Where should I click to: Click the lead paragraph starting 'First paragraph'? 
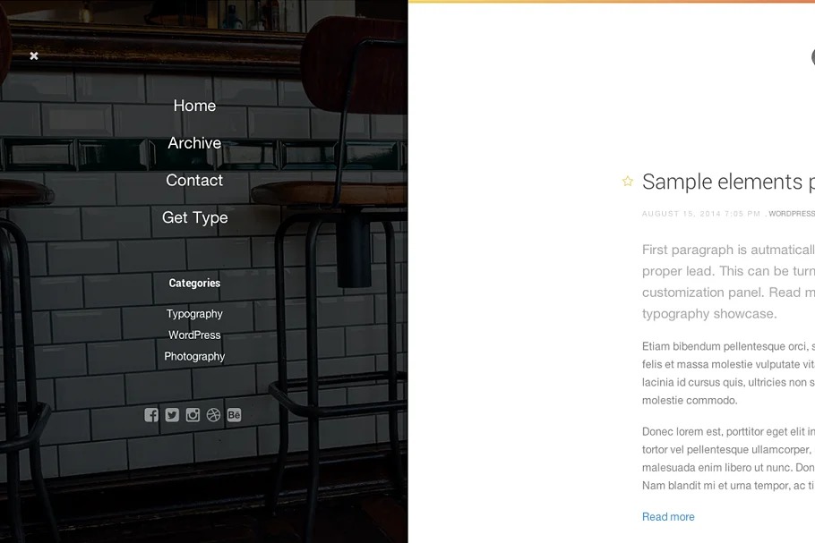click(727, 281)
